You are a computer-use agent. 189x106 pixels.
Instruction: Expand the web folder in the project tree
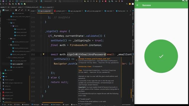coord(1,77)
